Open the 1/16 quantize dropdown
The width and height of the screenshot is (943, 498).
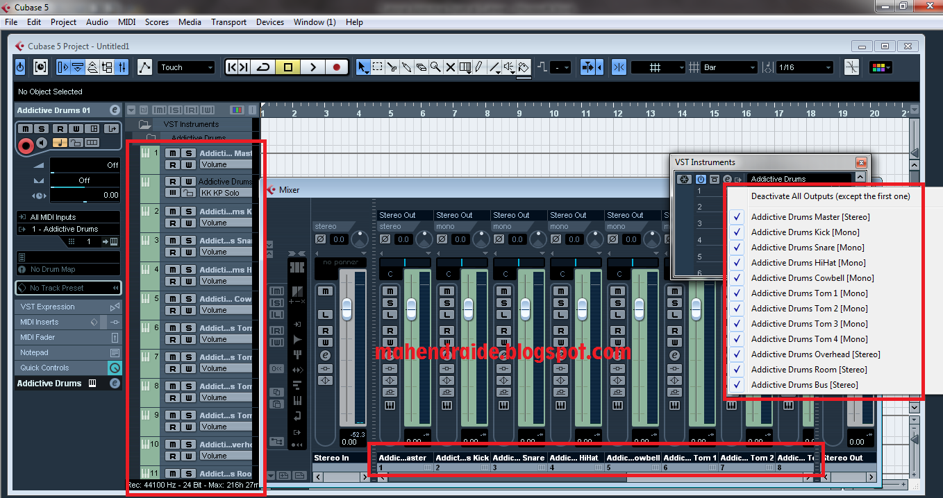[x=804, y=67]
